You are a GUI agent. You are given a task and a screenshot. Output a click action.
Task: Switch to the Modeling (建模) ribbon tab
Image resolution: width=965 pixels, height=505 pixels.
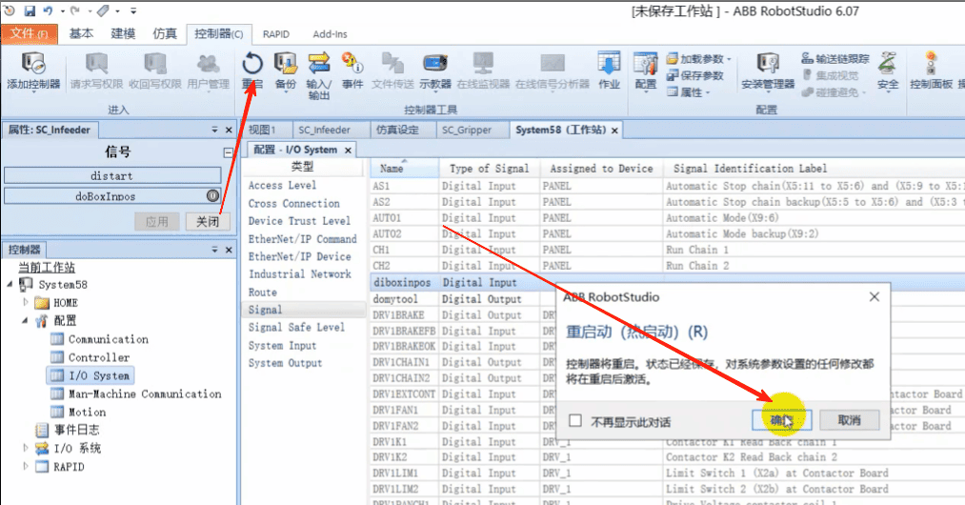pos(123,34)
